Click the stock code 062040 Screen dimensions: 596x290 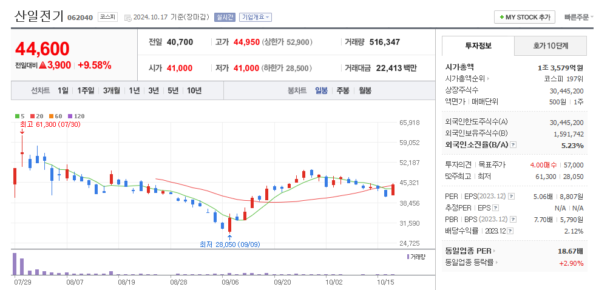pos(80,18)
